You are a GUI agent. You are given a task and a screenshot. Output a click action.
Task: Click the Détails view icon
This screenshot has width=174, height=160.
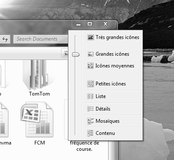(91, 109)
